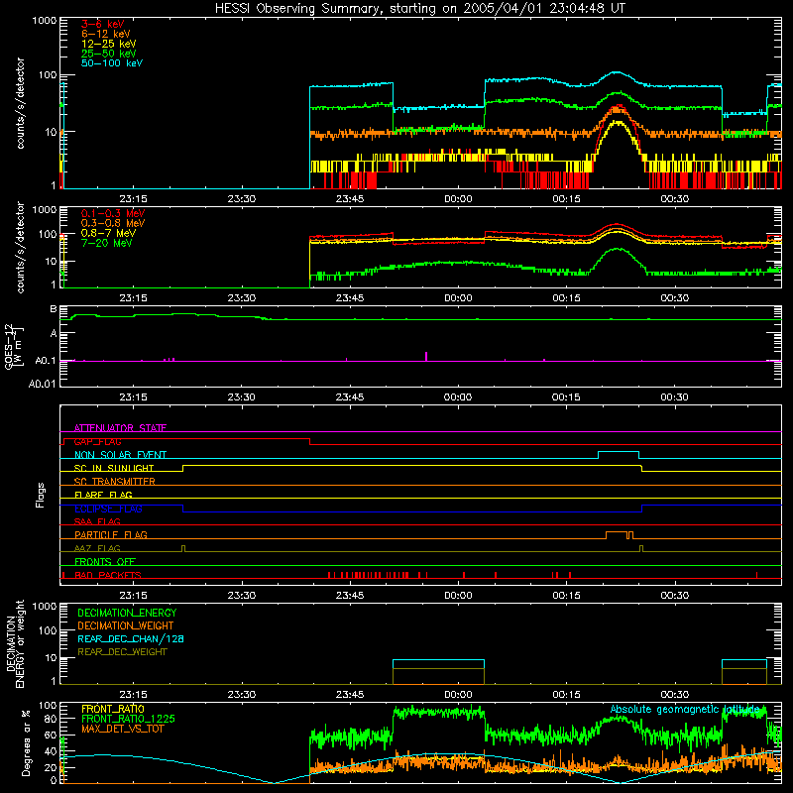Select the NON_SOLAR_EVENT flag label

(x=120, y=455)
